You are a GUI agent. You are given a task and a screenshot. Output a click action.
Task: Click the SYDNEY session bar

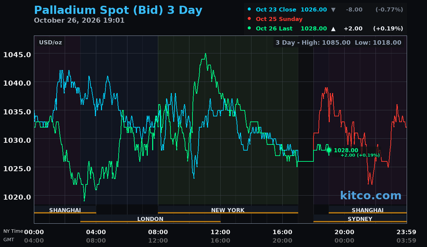point(360,219)
